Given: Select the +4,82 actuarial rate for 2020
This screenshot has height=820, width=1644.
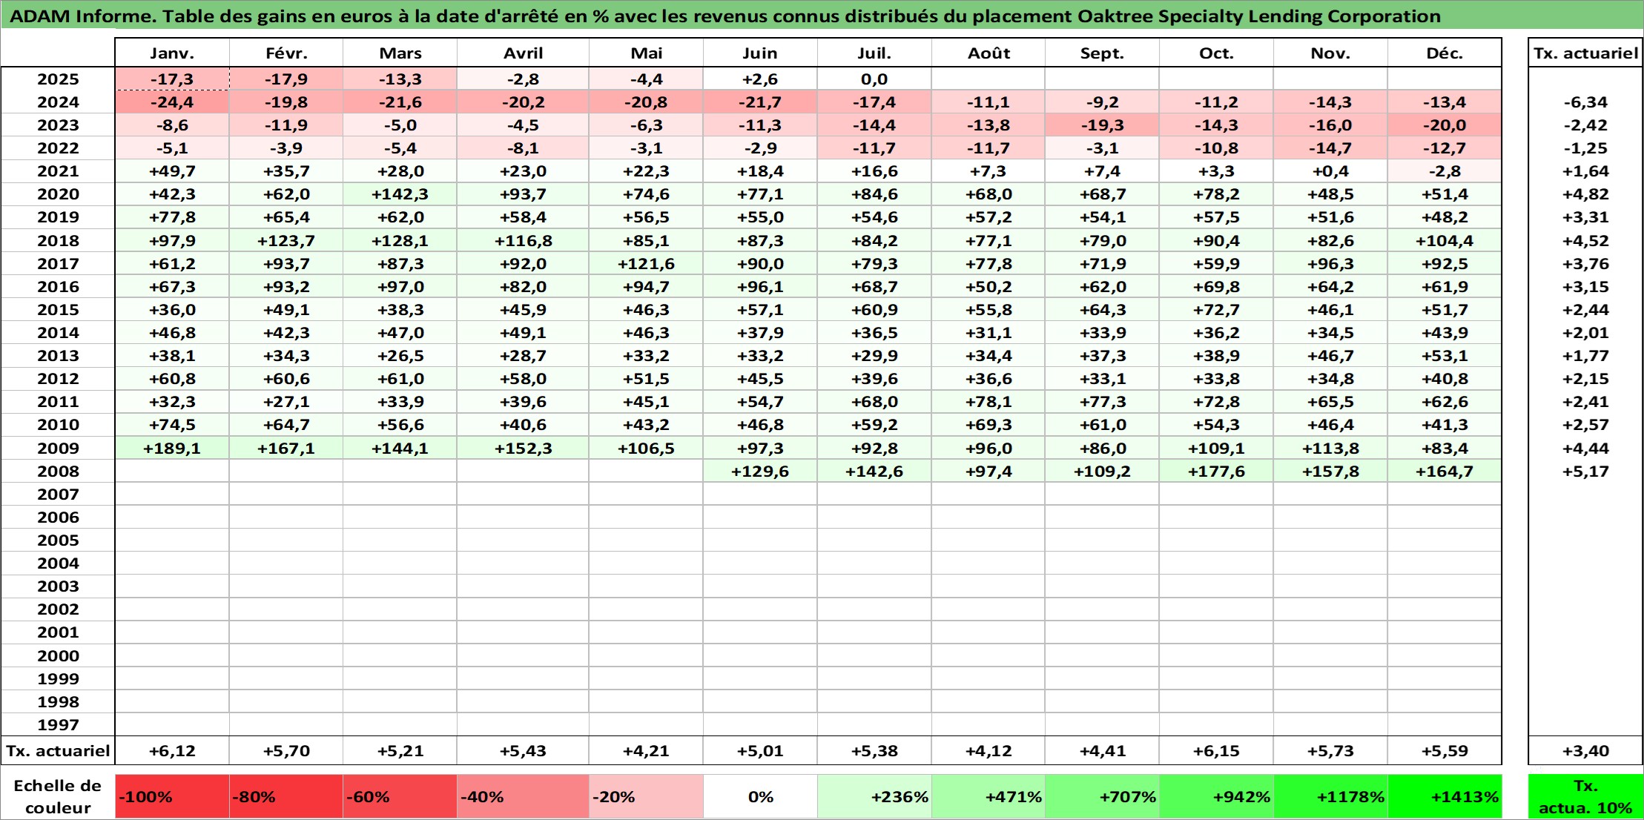Looking at the screenshot, I should coord(1585,194).
